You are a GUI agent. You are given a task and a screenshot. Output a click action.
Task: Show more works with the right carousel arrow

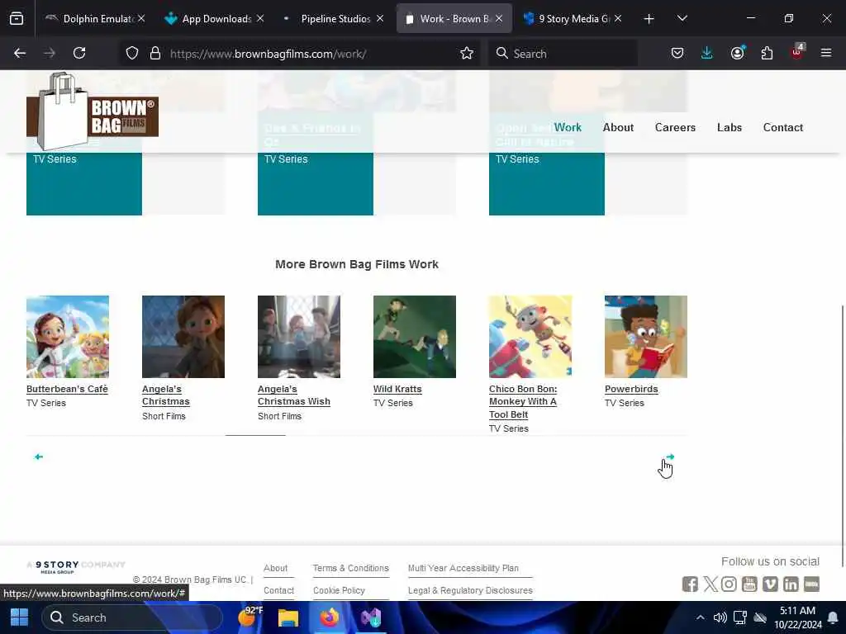click(x=669, y=457)
